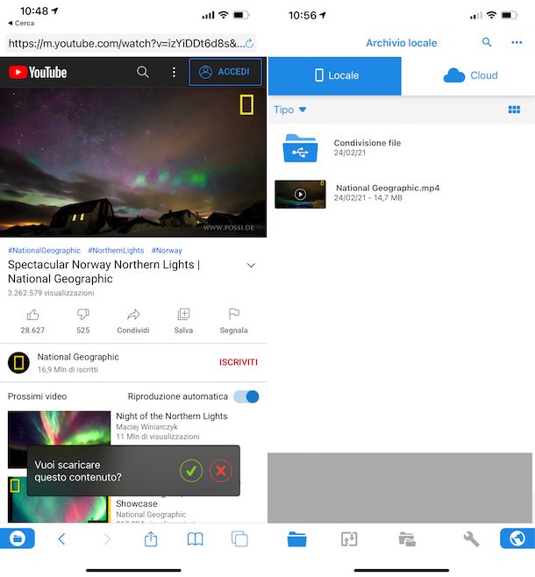Open the #NationalGeographic hashtag

click(x=44, y=250)
